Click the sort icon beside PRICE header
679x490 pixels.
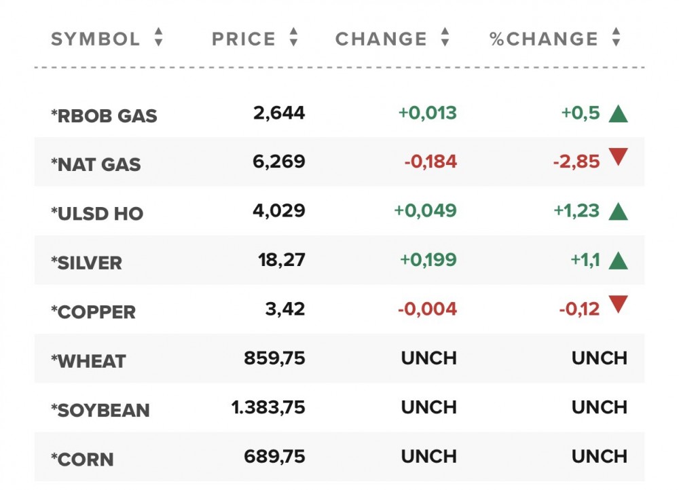tap(293, 38)
